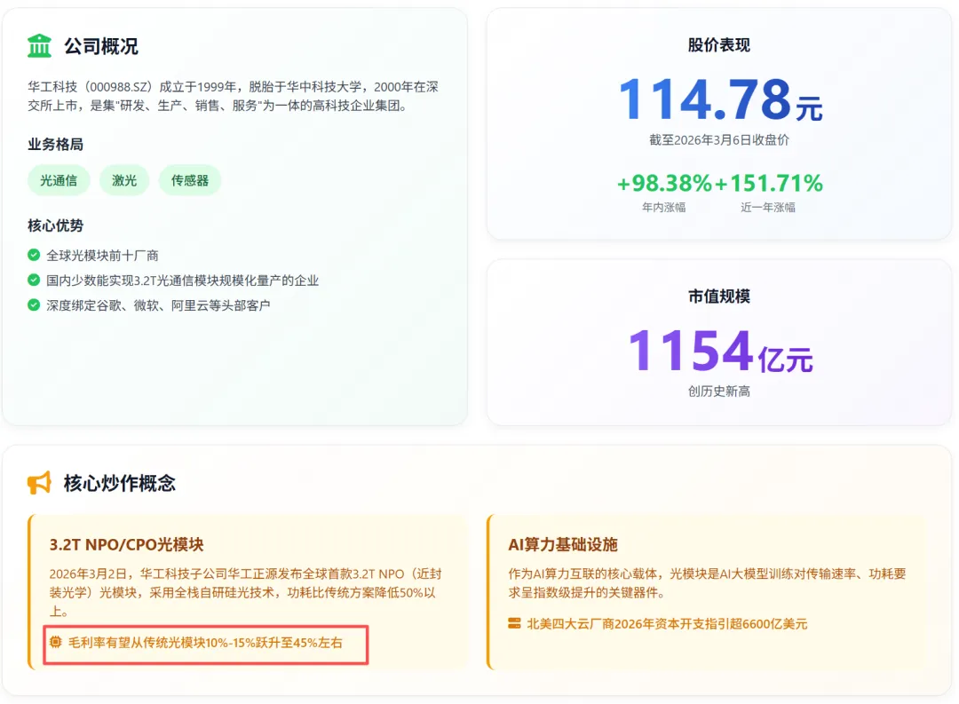Select the 光通信 business tag
Viewport: 959px width, 704px height.
(59, 180)
